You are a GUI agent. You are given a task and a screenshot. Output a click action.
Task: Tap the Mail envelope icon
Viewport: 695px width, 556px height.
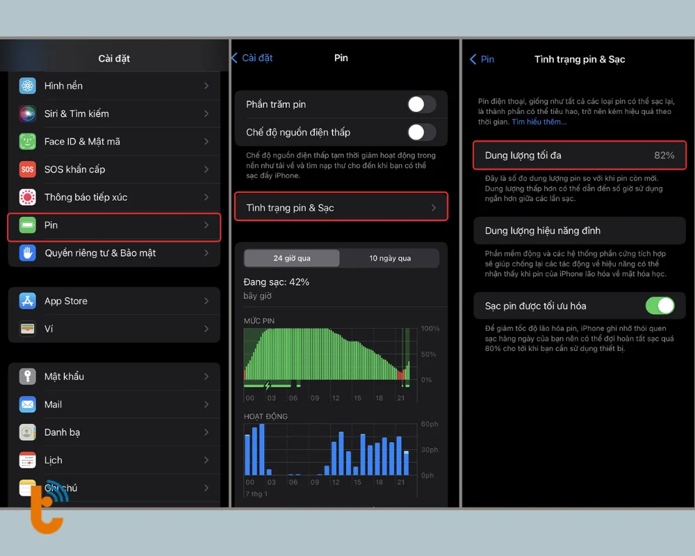coord(28,404)
